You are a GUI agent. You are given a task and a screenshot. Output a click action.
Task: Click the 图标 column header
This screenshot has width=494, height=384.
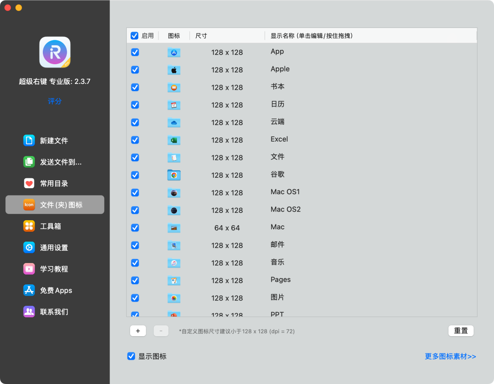click(174, 36)
